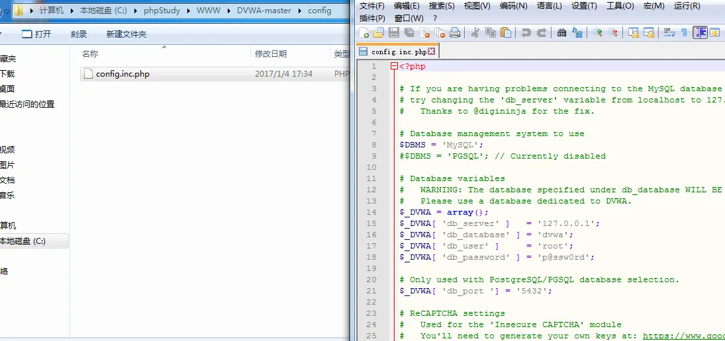
Task: Click the Zoom in magnifier icon
Action: 597,32
